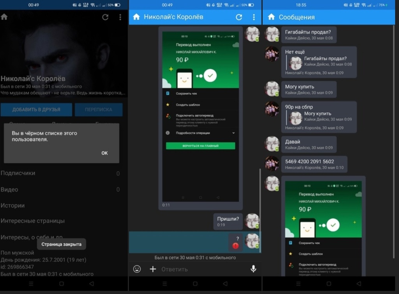Tap the microphone voice message icon
The height and width of the screenshot is (294, 399).
[x=253, y=269]
